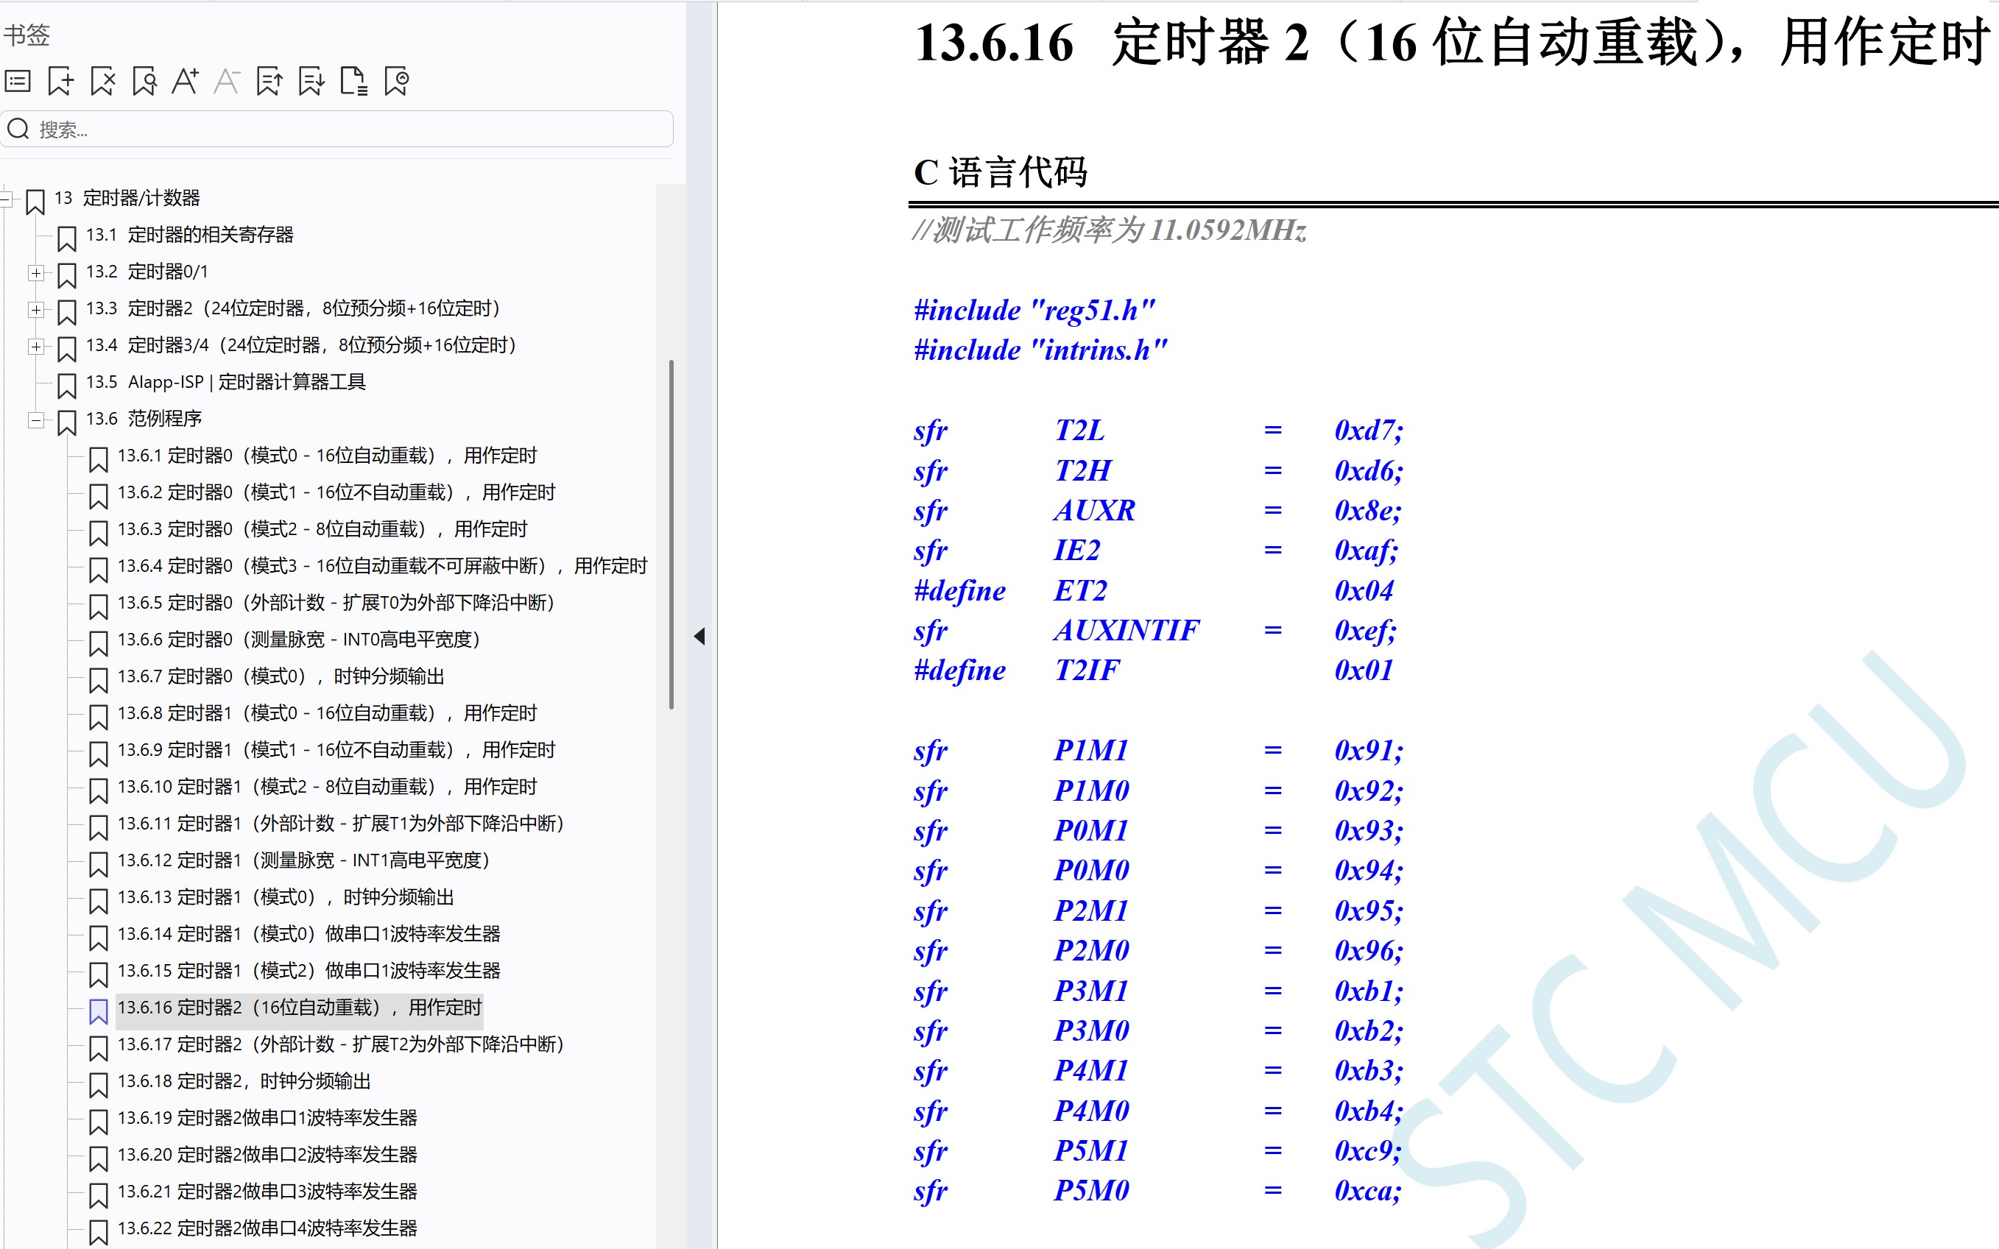Screen dimensions: 1999x1249
Task: Click the #include "reg51.h" code line
Action: (x=1034, y=311)
